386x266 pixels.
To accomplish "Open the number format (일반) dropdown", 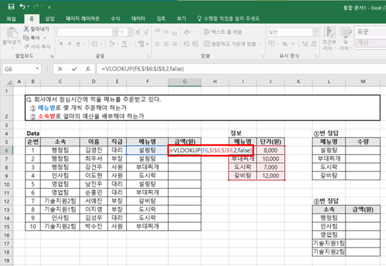I will coord(315,32).
